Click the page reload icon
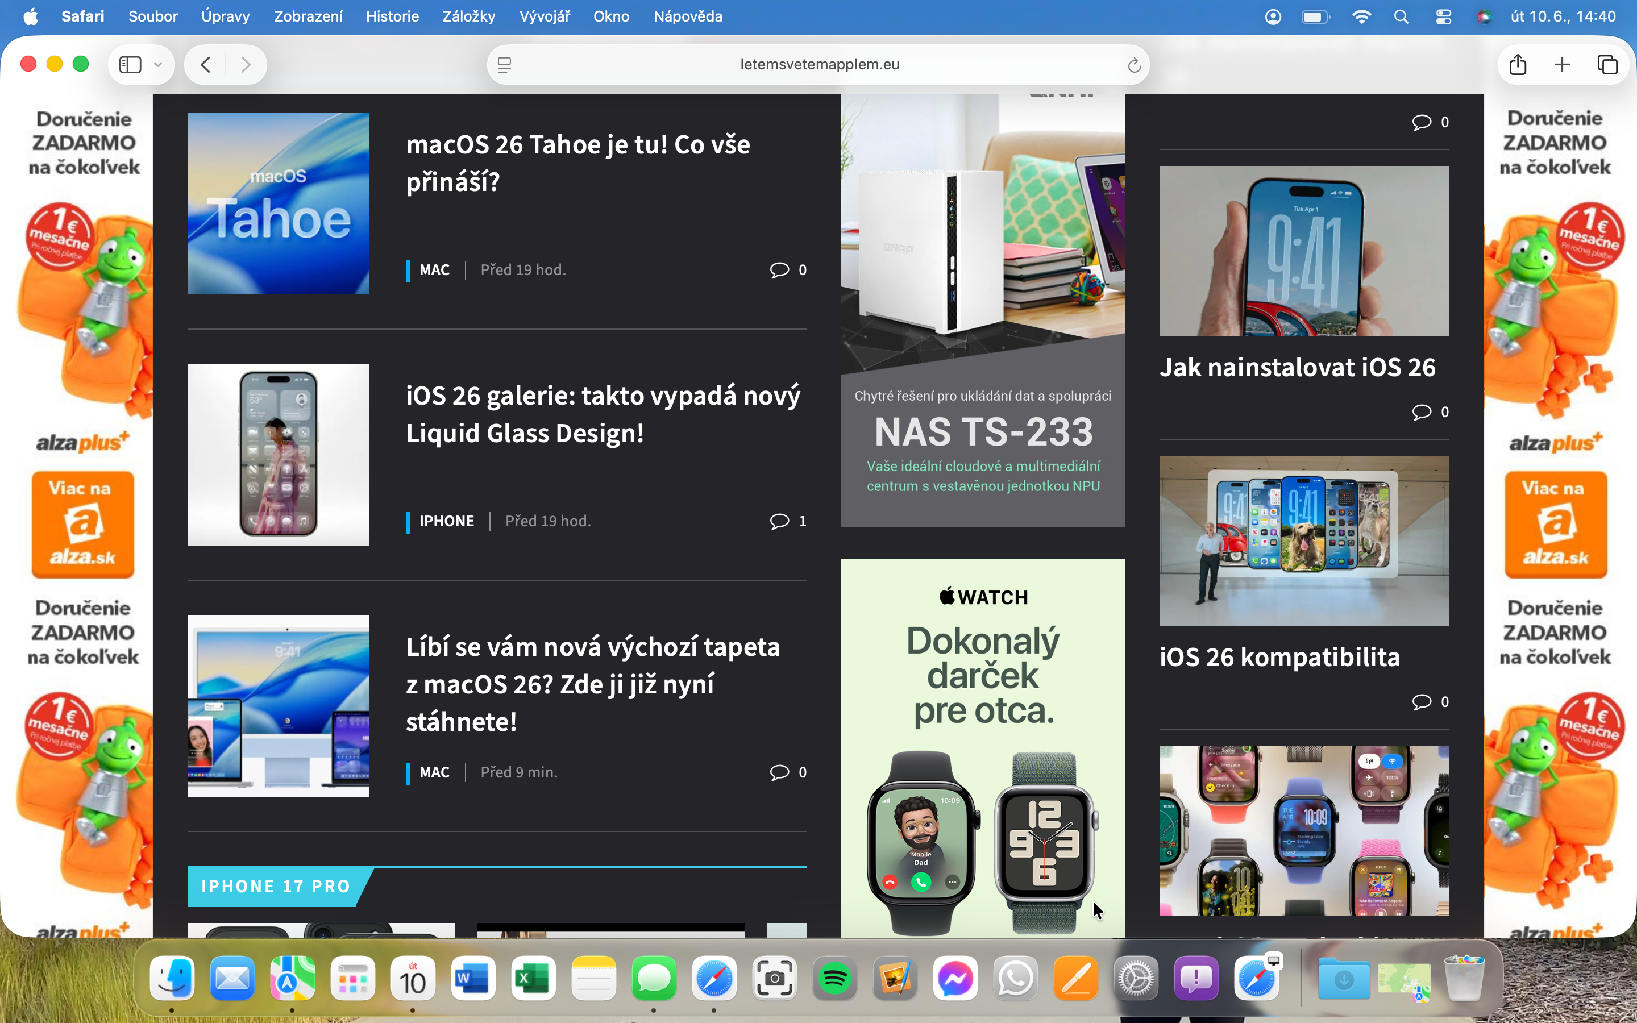This screenshot has width=1637, height=1023. pyautogui.click(x=1135, y=65)
